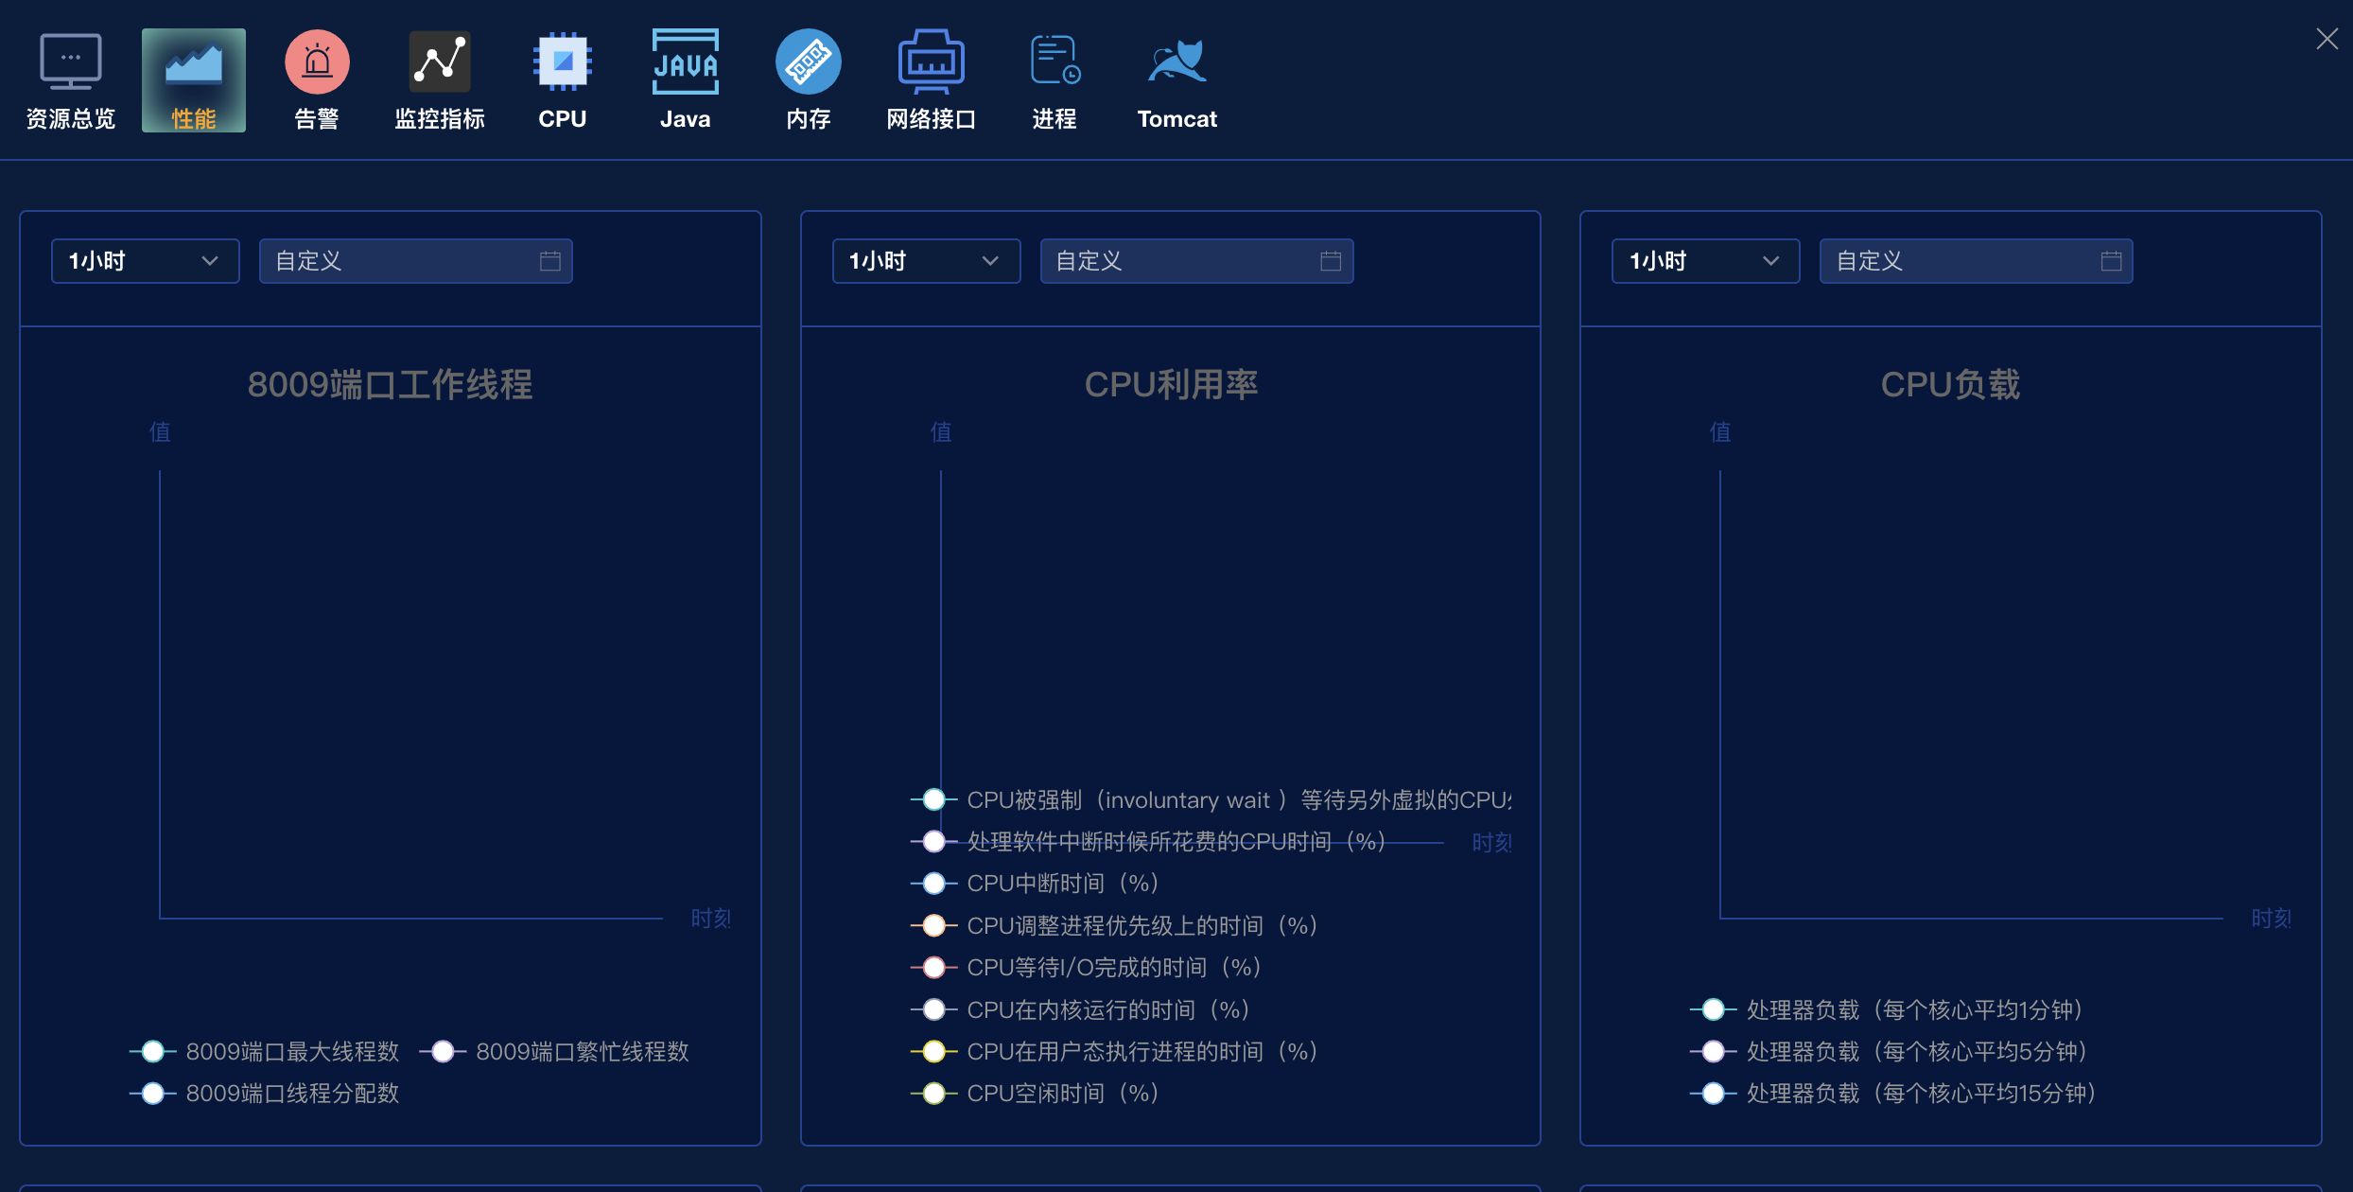Open the 监控指标 graph icon
Screen dimensions: 2353x1192
click(440, 61)
